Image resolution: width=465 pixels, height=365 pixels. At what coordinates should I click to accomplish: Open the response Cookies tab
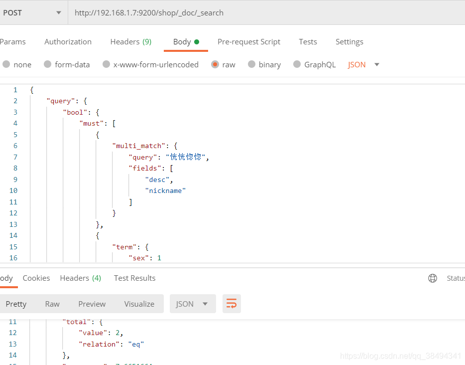[36, 278]
